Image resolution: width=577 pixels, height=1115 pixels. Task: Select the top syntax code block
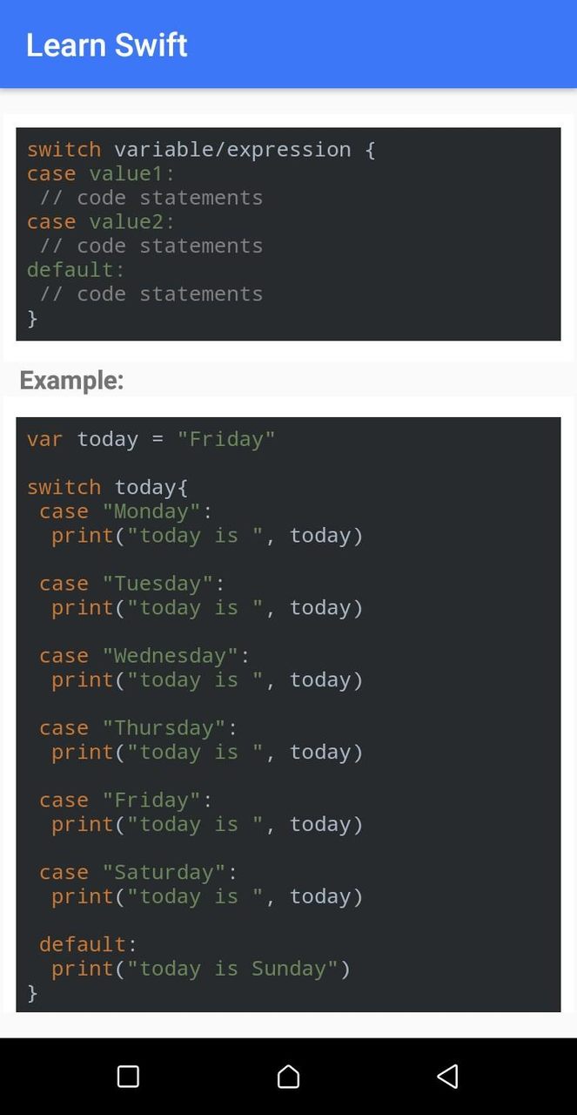click(288, 233)
